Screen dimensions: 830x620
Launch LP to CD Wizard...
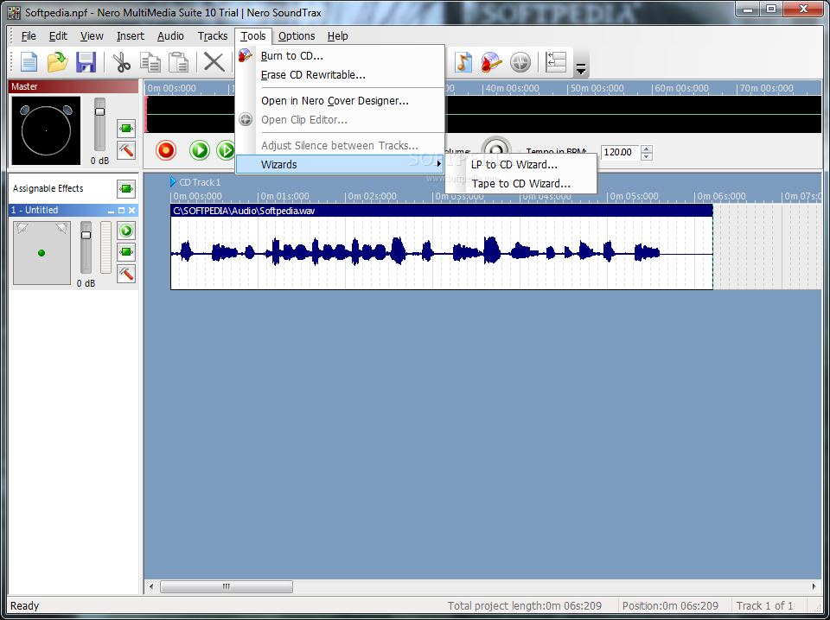(x=520, y=164)
